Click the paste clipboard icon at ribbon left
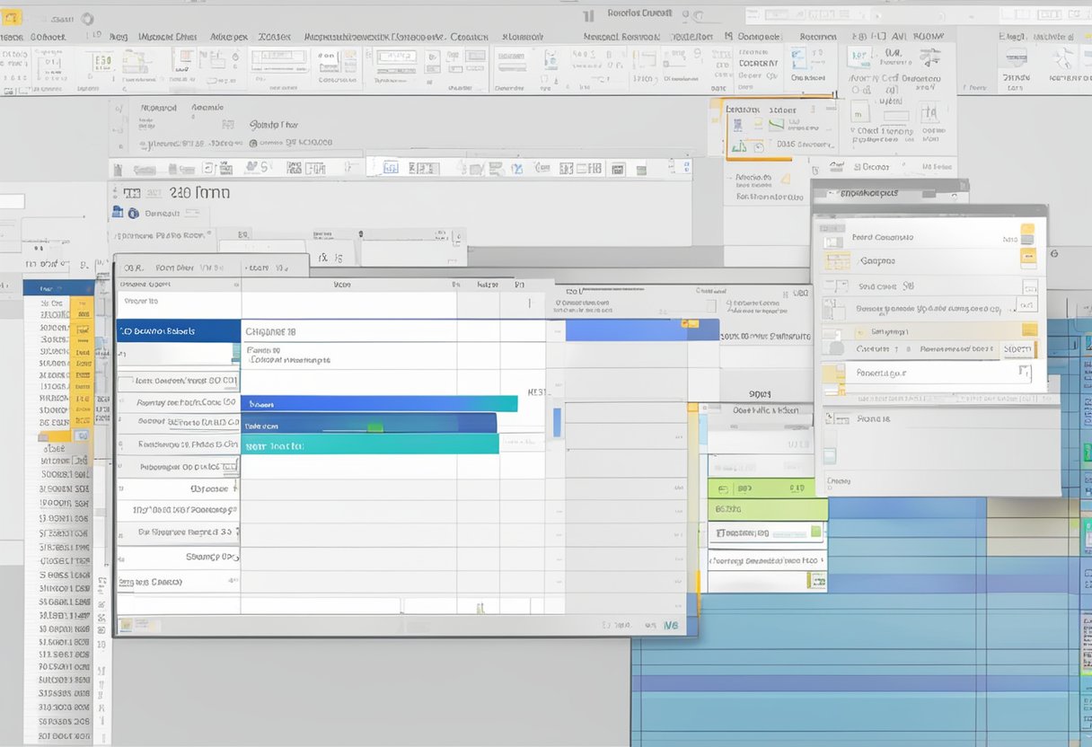The height and width of the screenshot is (747, 1092). tap(9, 63)
